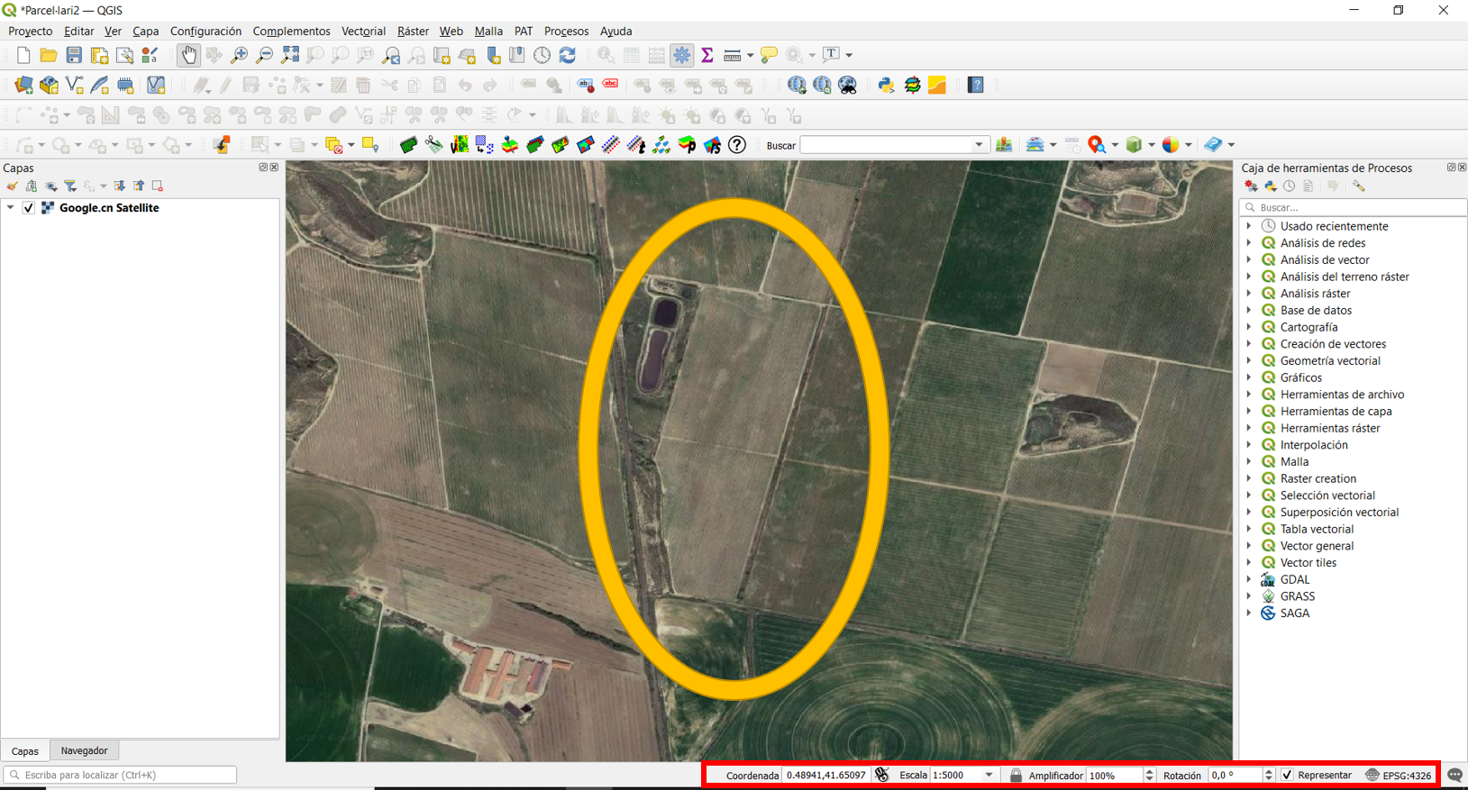Adjust the Rotación spinner arrows
The width and height of the screenshot is (1468, 790).
pyautogui.click(x=1268, y=775)
